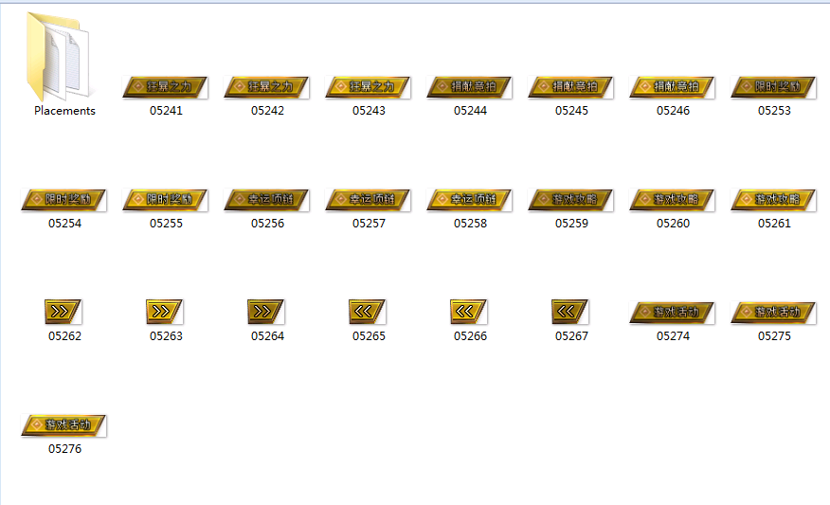Select file 05261 thumbnail

point(774,200)
